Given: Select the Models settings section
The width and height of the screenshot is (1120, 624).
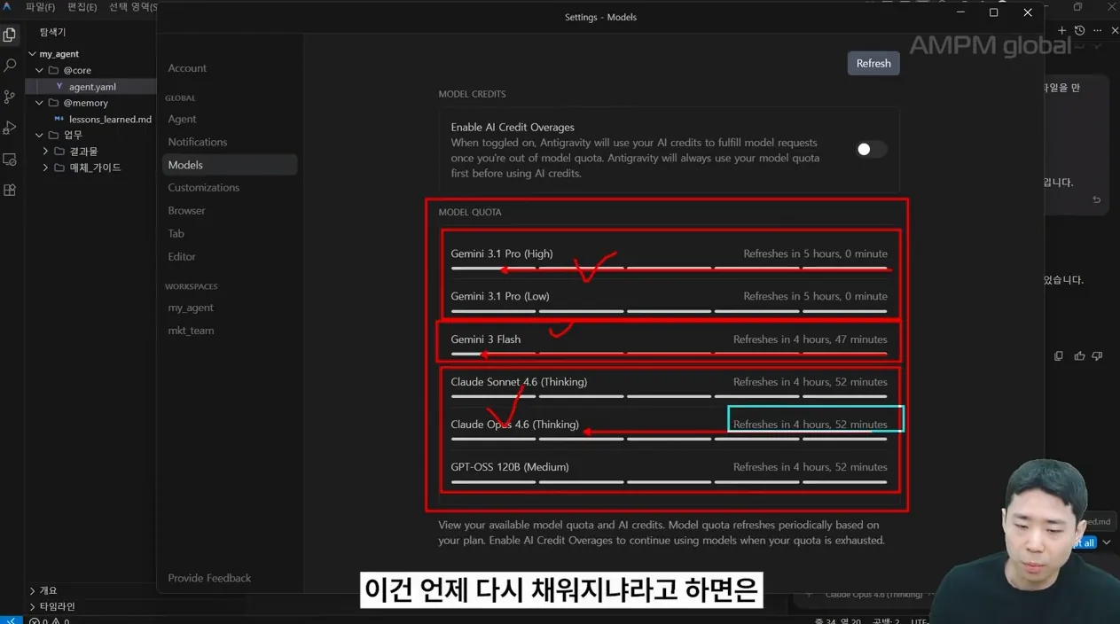Looking at the screenshot, I should tap(230, 165).
